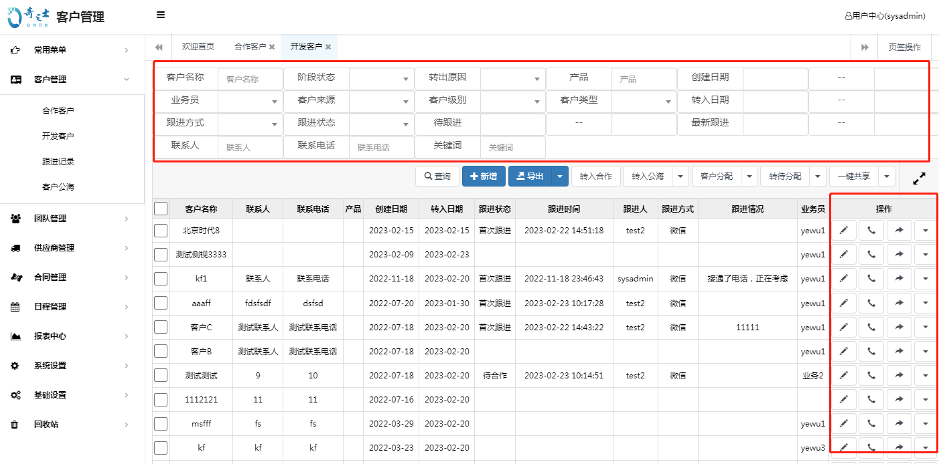The height and width of the screenshot is (464, 939).
Task: Expand the 导出 split-button dropdown arrow
Action: point(560,177)
